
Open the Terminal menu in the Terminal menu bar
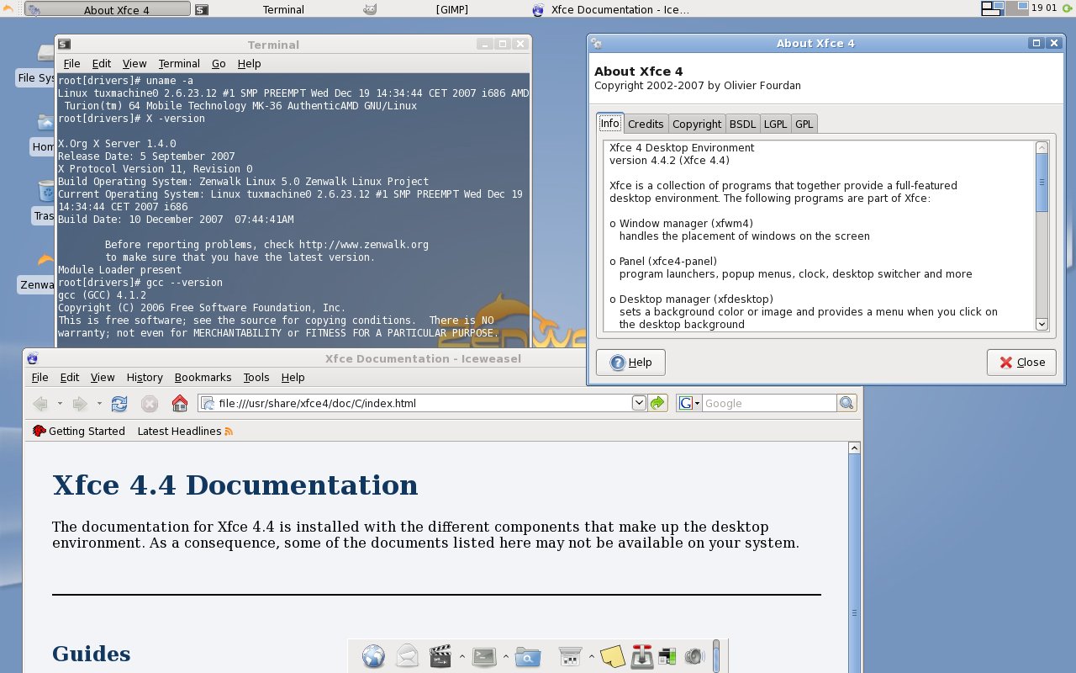tap(179, 63)
